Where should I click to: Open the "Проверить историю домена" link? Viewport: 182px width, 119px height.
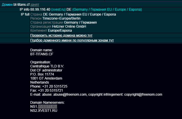61,35
